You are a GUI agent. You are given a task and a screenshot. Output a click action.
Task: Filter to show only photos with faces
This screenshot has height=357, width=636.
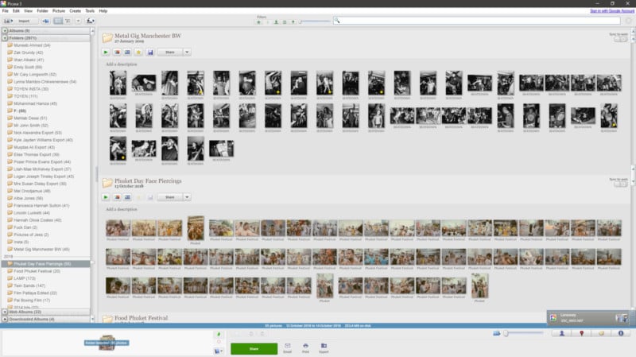pyautogui.click(x=276, y=22)
